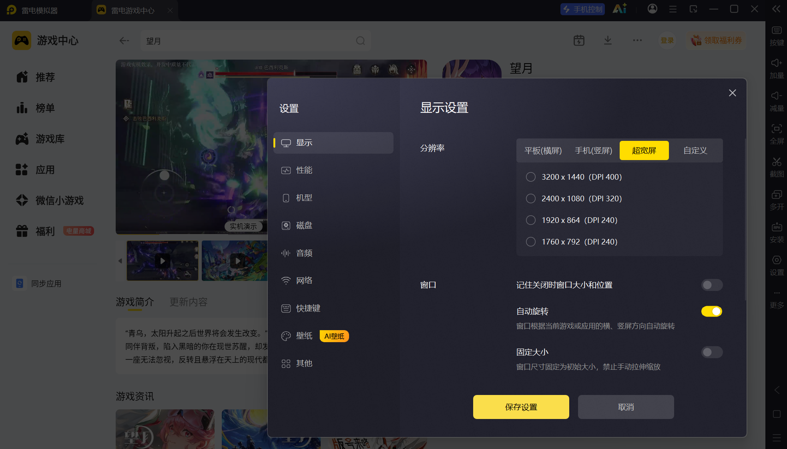Go back with the left arrow icon

coord(124,41)
